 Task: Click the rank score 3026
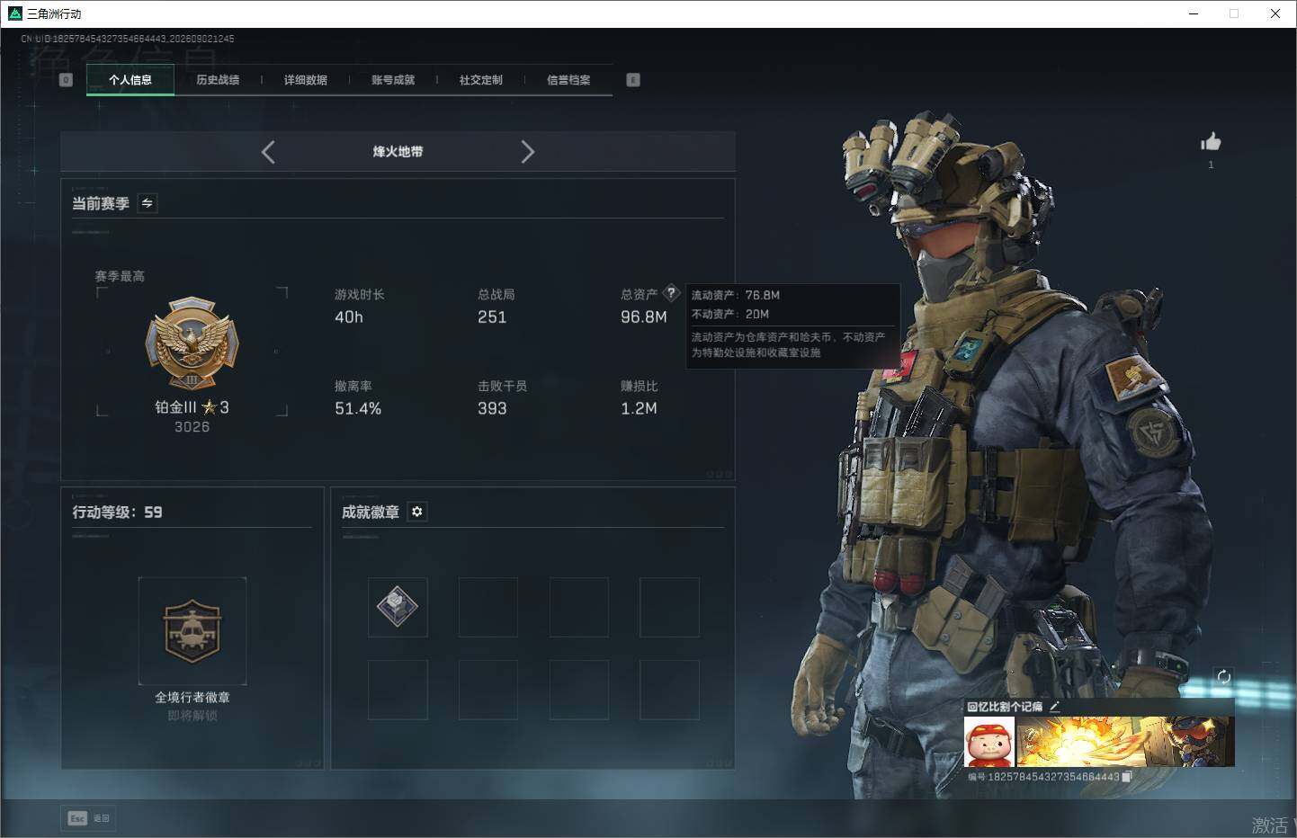(192, 427)
